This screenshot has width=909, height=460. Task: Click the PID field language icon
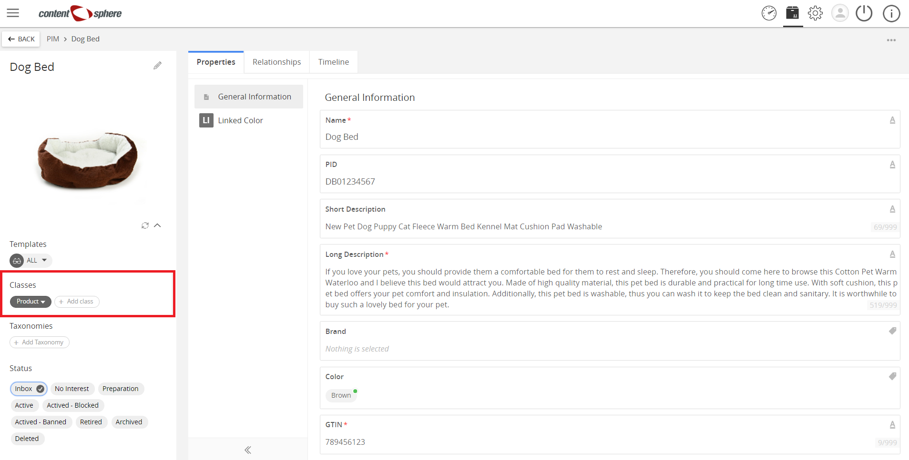tap(892, 165)
